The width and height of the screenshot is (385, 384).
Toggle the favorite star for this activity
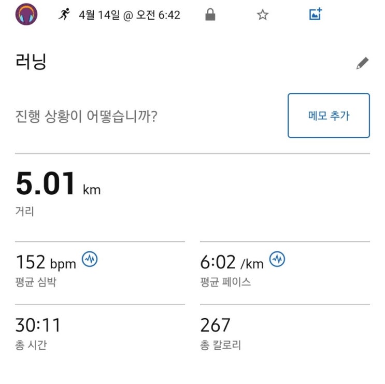[x=263, y=15]
